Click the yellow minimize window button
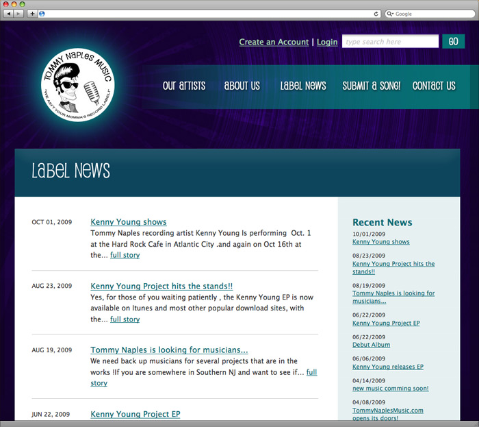This screenshot has height=427, width=479. coord(14,4)
